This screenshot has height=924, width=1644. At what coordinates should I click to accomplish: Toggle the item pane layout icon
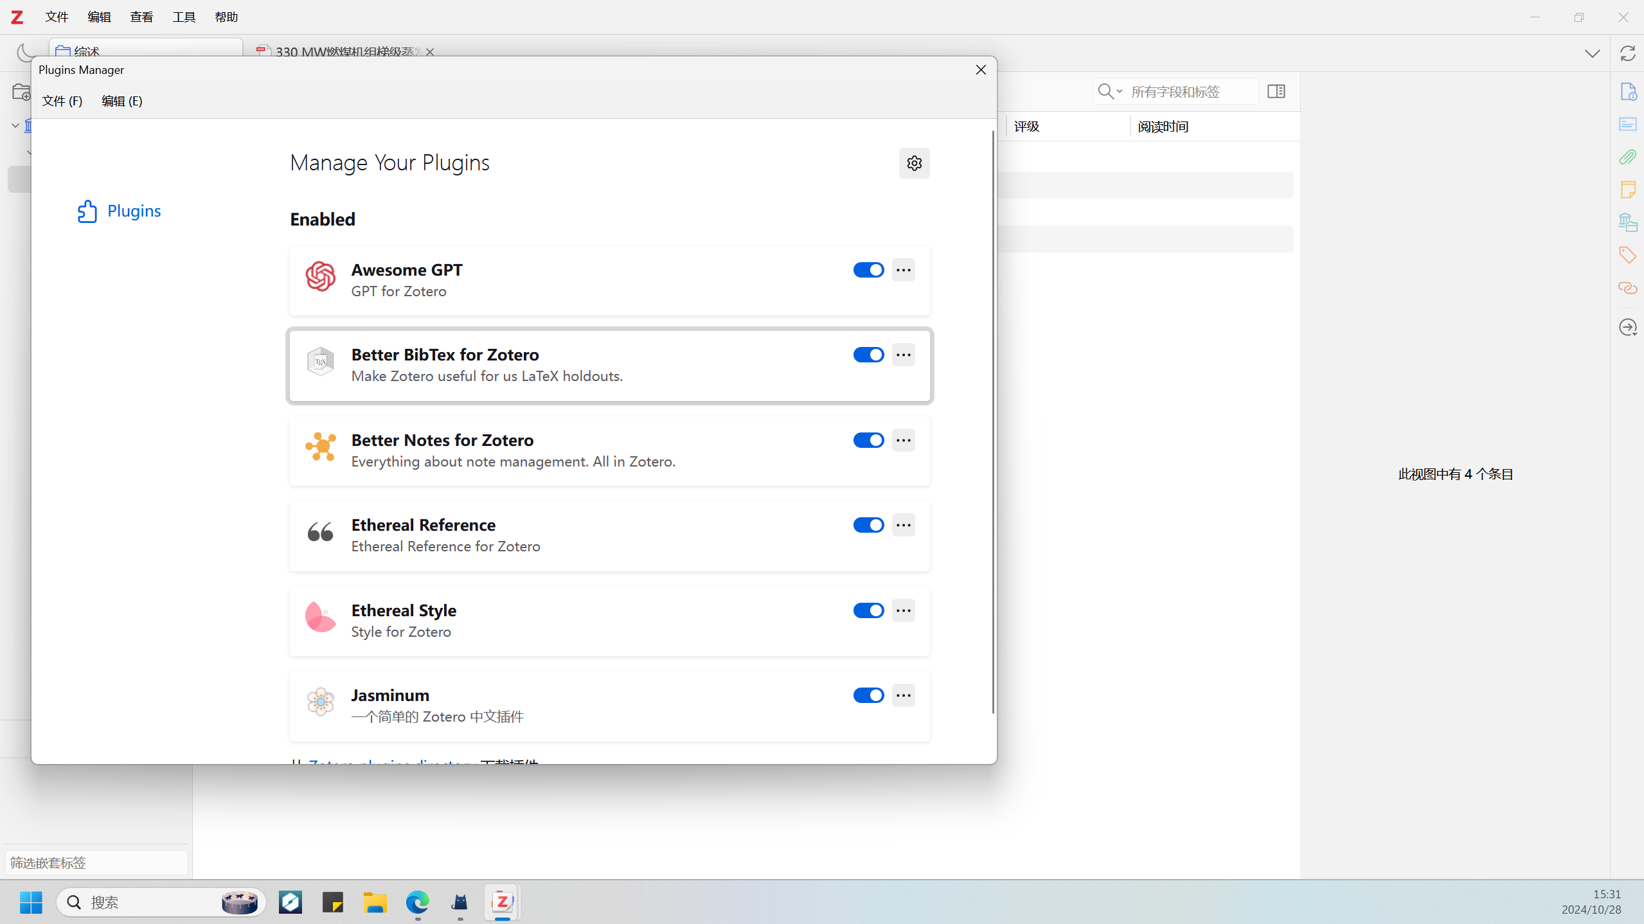(1276, 91)
